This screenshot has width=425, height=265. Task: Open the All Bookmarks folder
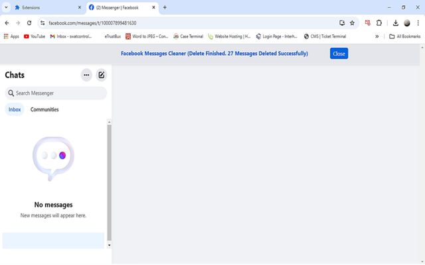(x=404, y=36)
